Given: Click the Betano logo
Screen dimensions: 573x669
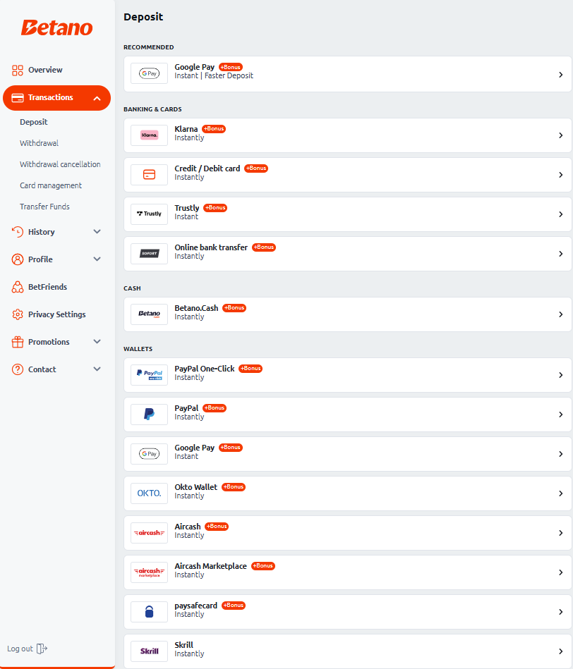Looking at the screenshot, I should click(56, 27).
